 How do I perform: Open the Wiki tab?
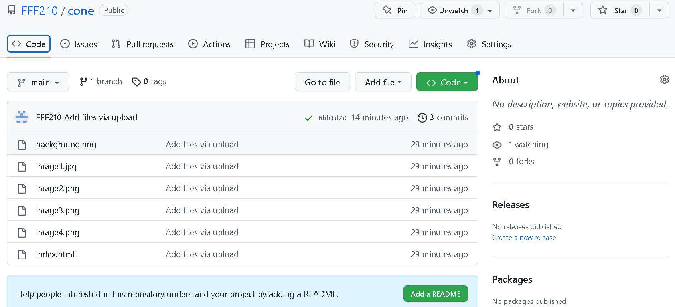pyautogui.click(x=320, y=44)
